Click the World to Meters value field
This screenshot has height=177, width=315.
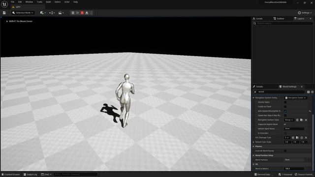point(294,169)
